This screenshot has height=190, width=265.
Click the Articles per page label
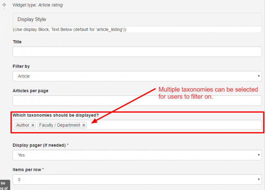tap(30, 91)
